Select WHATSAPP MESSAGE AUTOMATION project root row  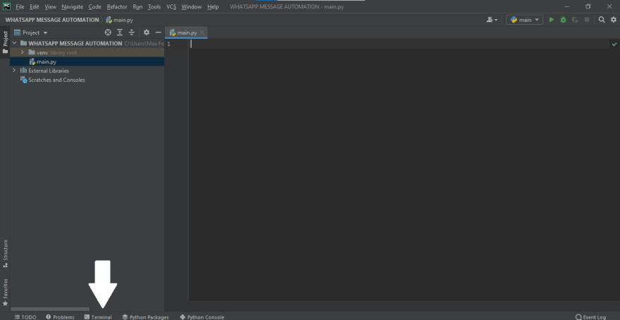point(87,43)
